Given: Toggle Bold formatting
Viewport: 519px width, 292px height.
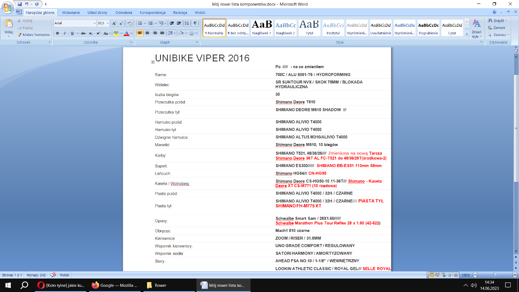Looking at the screenshot, I should (58, 33).
